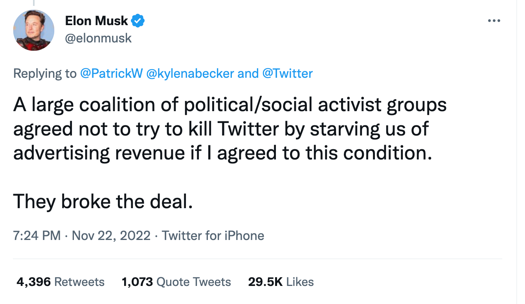
Task: Click the words "advertising revenue" in tweet
Action: tap(98, 152)
